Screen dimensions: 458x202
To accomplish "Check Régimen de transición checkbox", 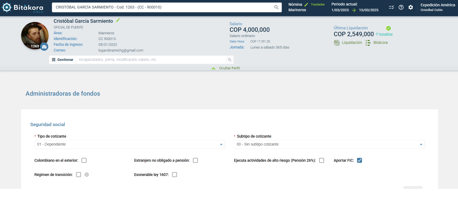I will click(78, 175).
